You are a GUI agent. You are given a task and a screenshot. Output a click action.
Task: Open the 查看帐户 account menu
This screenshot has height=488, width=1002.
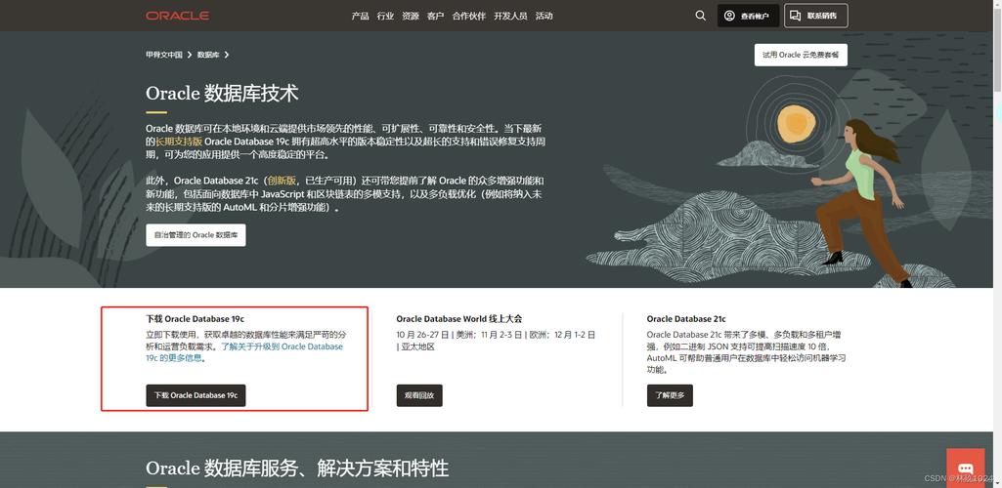pyautogui.click(x=748, y=16)
